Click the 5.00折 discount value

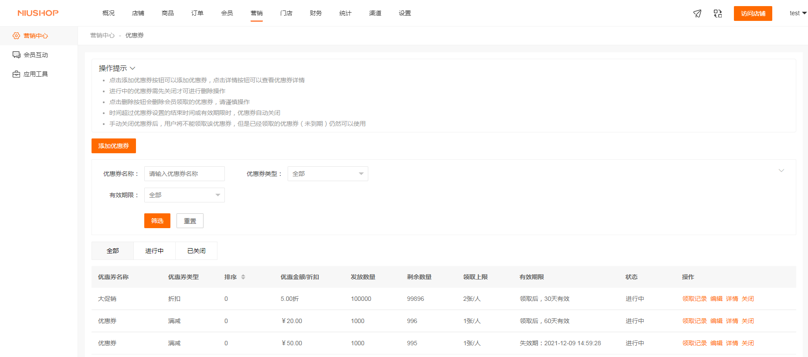pos(290,299)
